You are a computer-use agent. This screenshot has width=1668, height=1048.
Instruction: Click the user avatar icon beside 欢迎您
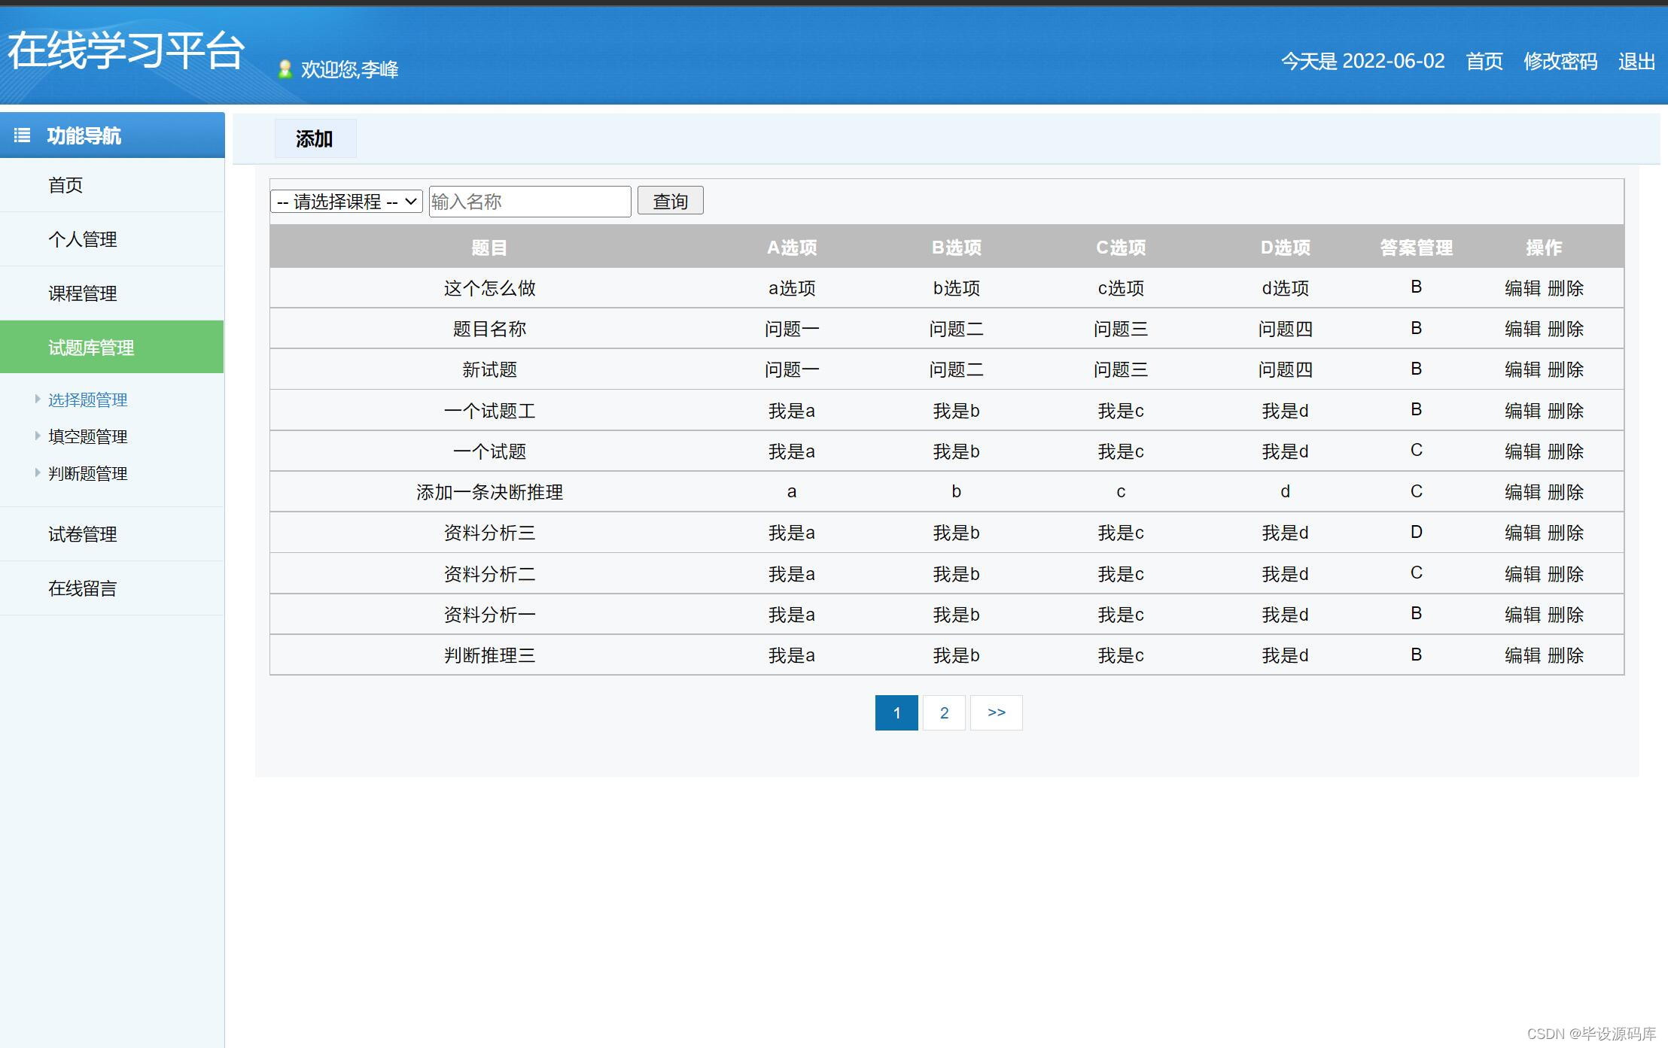[x=285, y=69]
